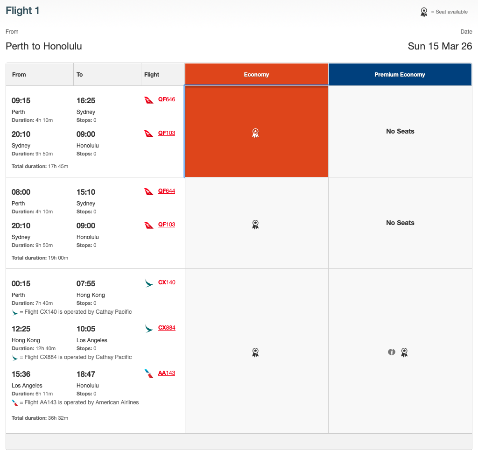
Task: Click the date Sun 15 Mar 26
Action: pyautogui.click(x=440, y=46)
